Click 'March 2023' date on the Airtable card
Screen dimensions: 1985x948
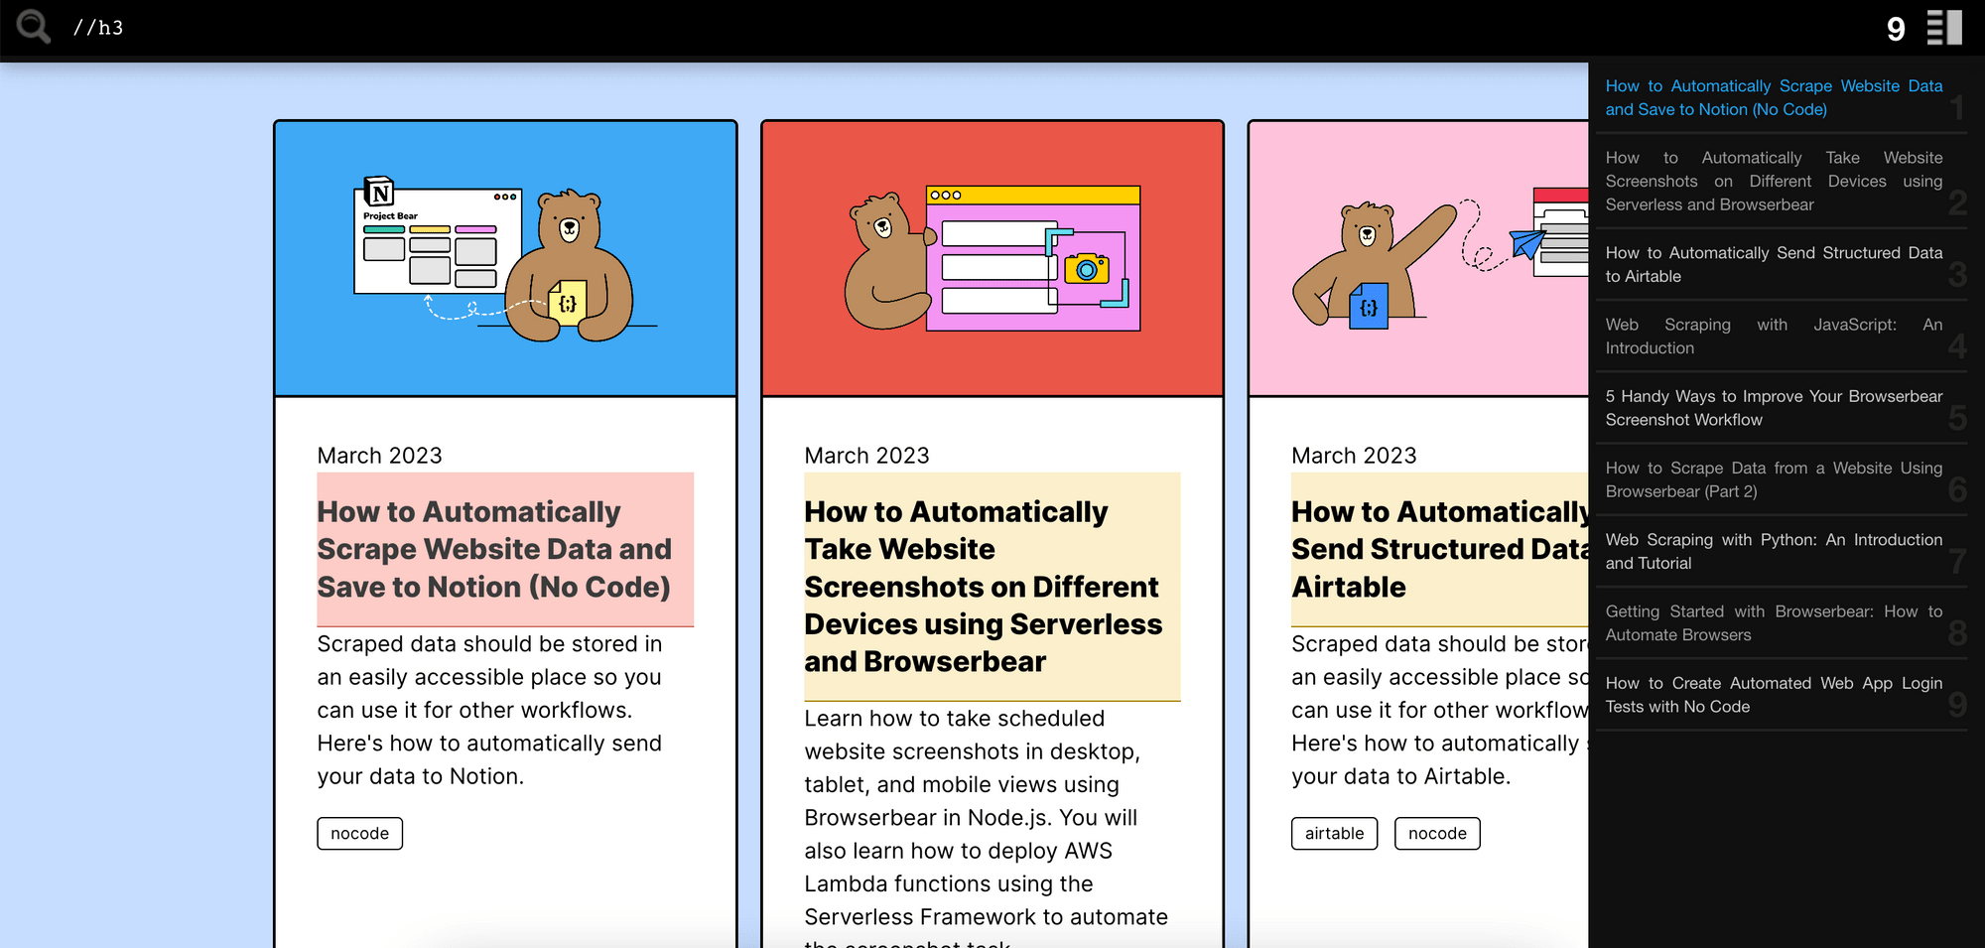point(1354,456)
